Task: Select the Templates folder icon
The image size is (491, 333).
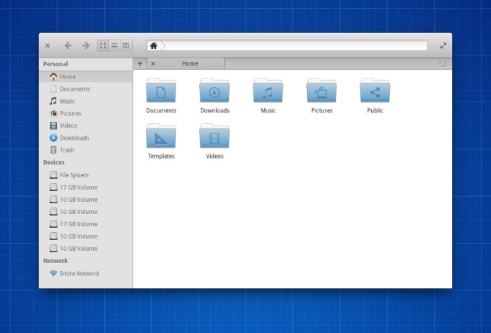Action: [161, 138]
